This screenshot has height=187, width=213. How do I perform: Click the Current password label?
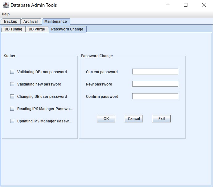point(102,72)
